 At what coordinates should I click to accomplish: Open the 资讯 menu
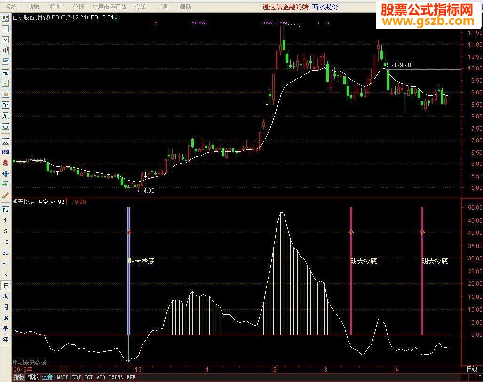[x=141, y=7]
